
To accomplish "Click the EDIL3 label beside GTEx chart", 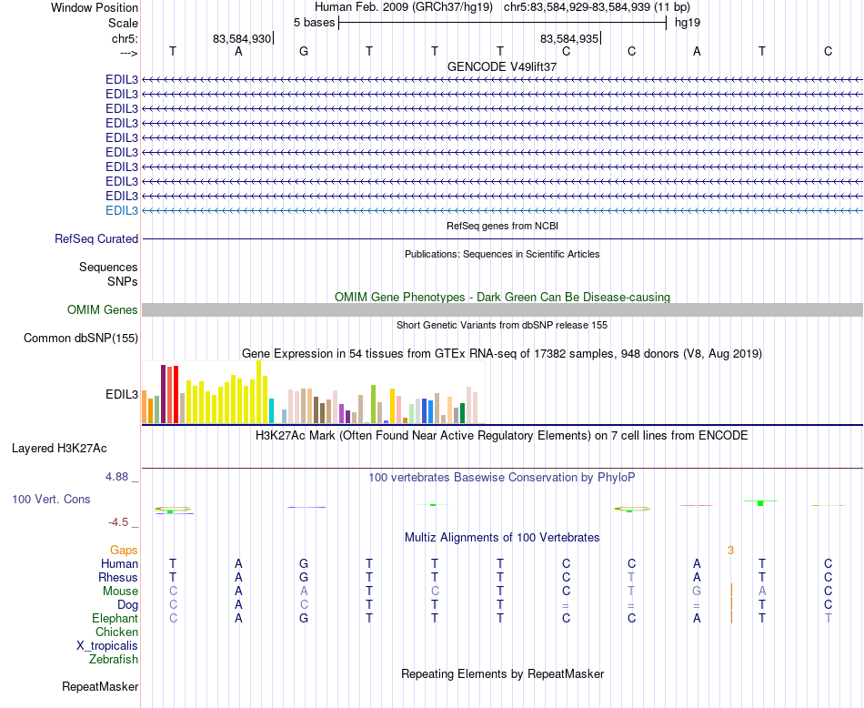I will click(x=122, y=395).
